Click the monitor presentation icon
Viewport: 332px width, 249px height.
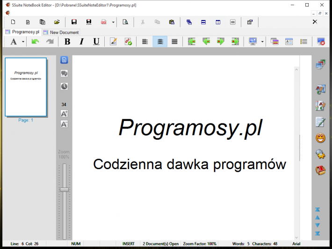pos(253,42)
